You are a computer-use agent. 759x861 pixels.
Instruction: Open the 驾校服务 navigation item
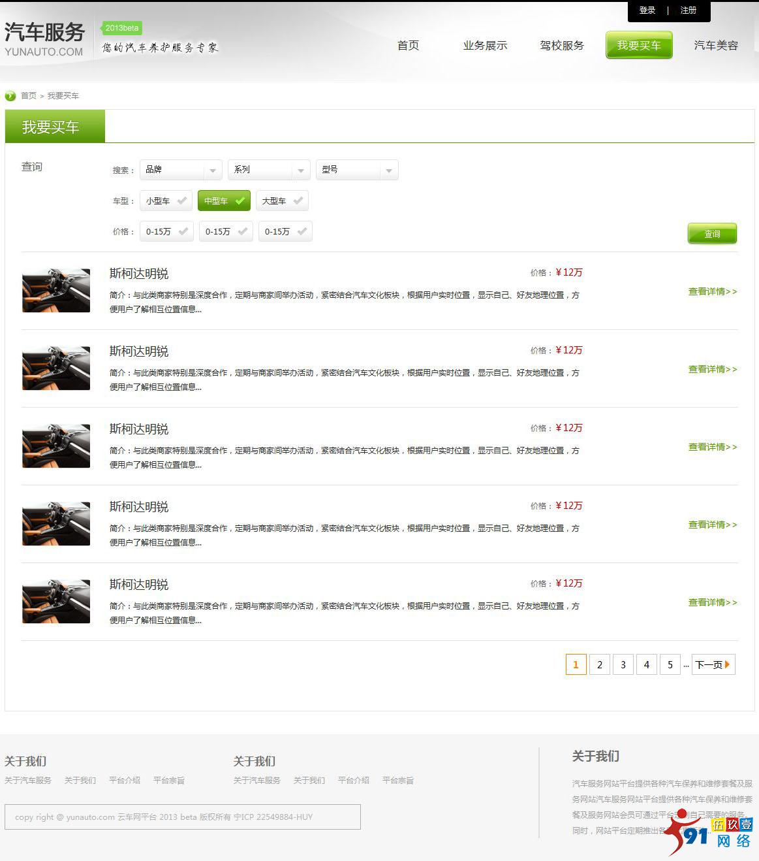562,46
